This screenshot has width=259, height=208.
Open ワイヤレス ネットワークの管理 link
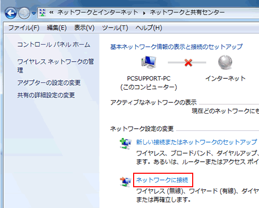(x=55, y=66)
